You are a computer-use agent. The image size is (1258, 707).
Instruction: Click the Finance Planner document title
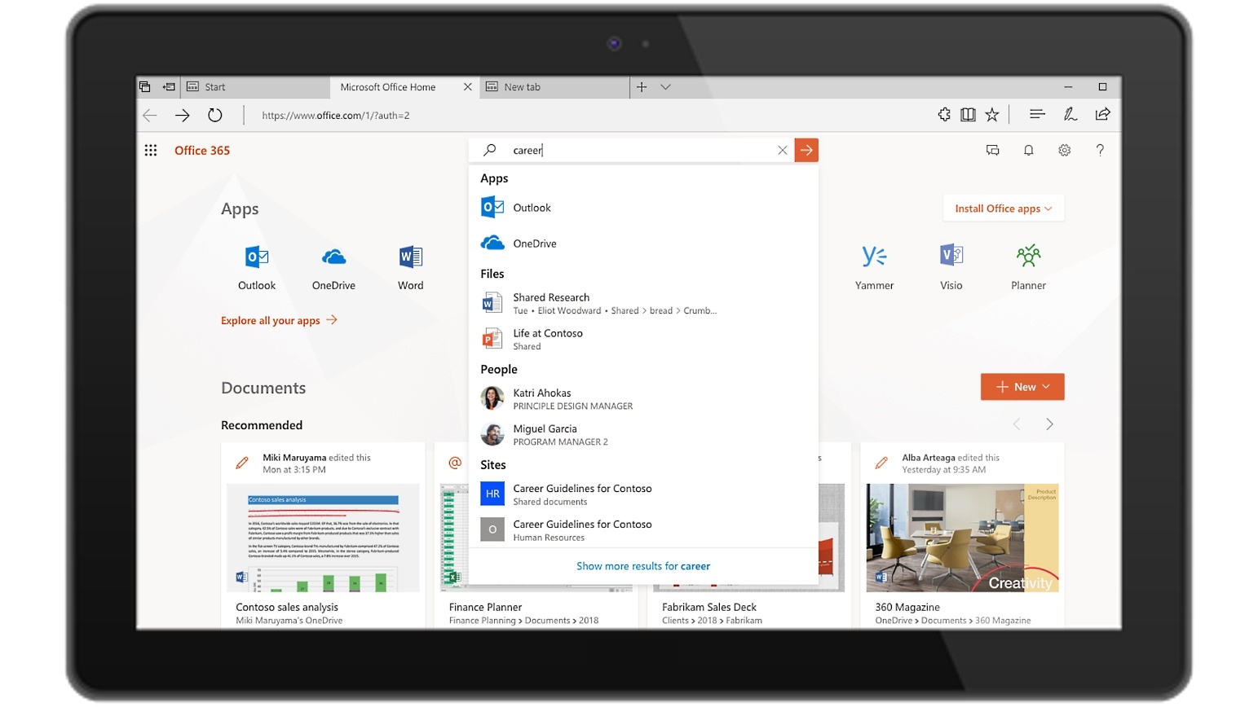pos(485,607)
